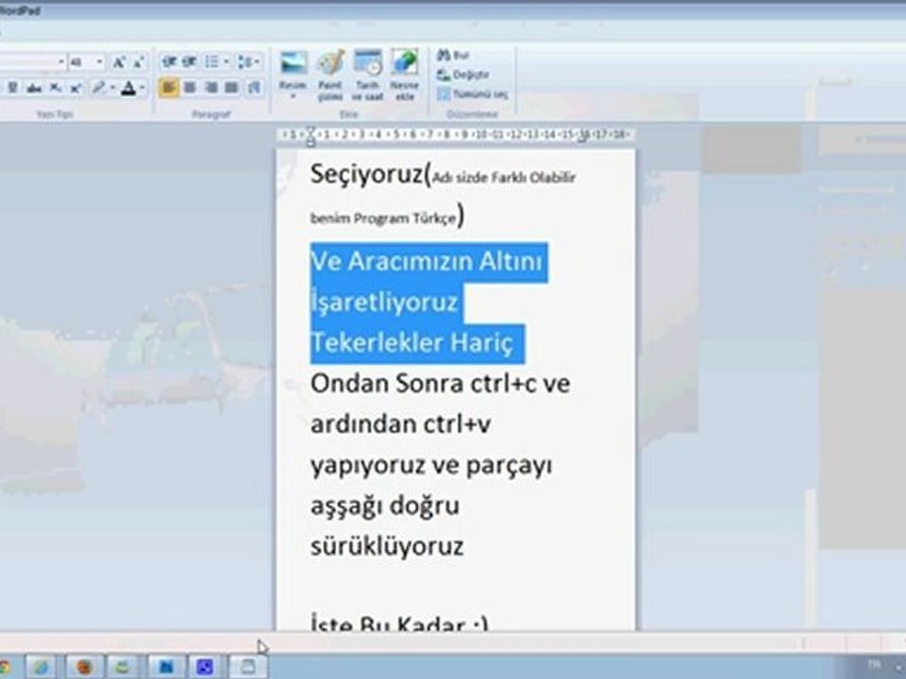The image size is (906, 679).
Task: Open the font size dropdown arrow
Action: 100,62
